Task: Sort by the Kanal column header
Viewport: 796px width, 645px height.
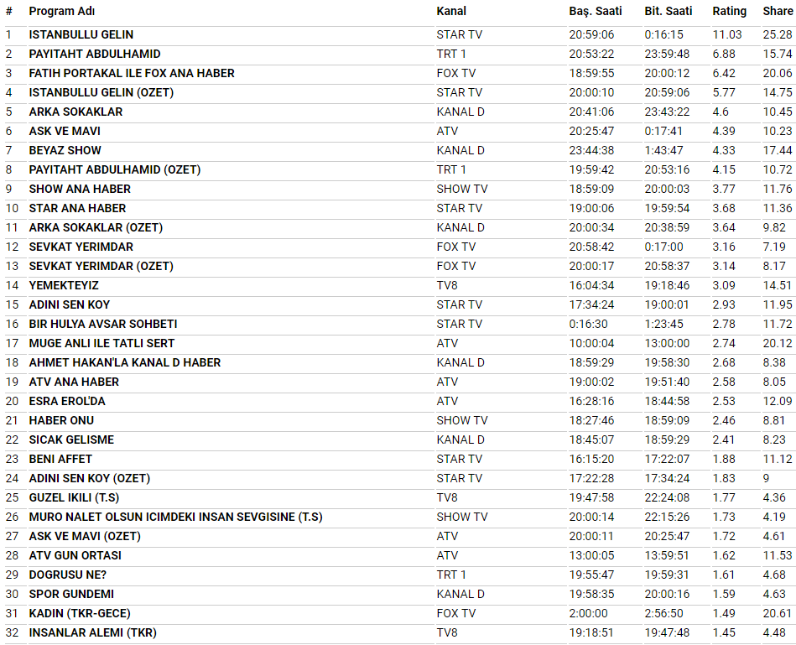Action: coord(451,11)
